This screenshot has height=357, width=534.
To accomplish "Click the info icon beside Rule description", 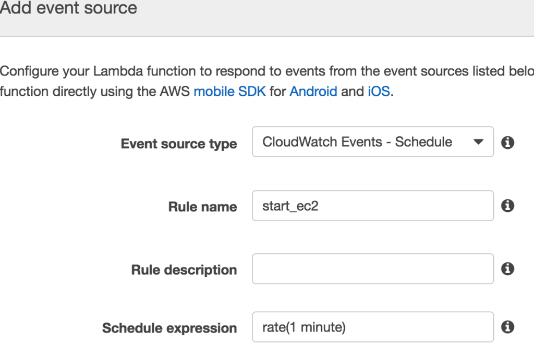I will pos(507,269).
